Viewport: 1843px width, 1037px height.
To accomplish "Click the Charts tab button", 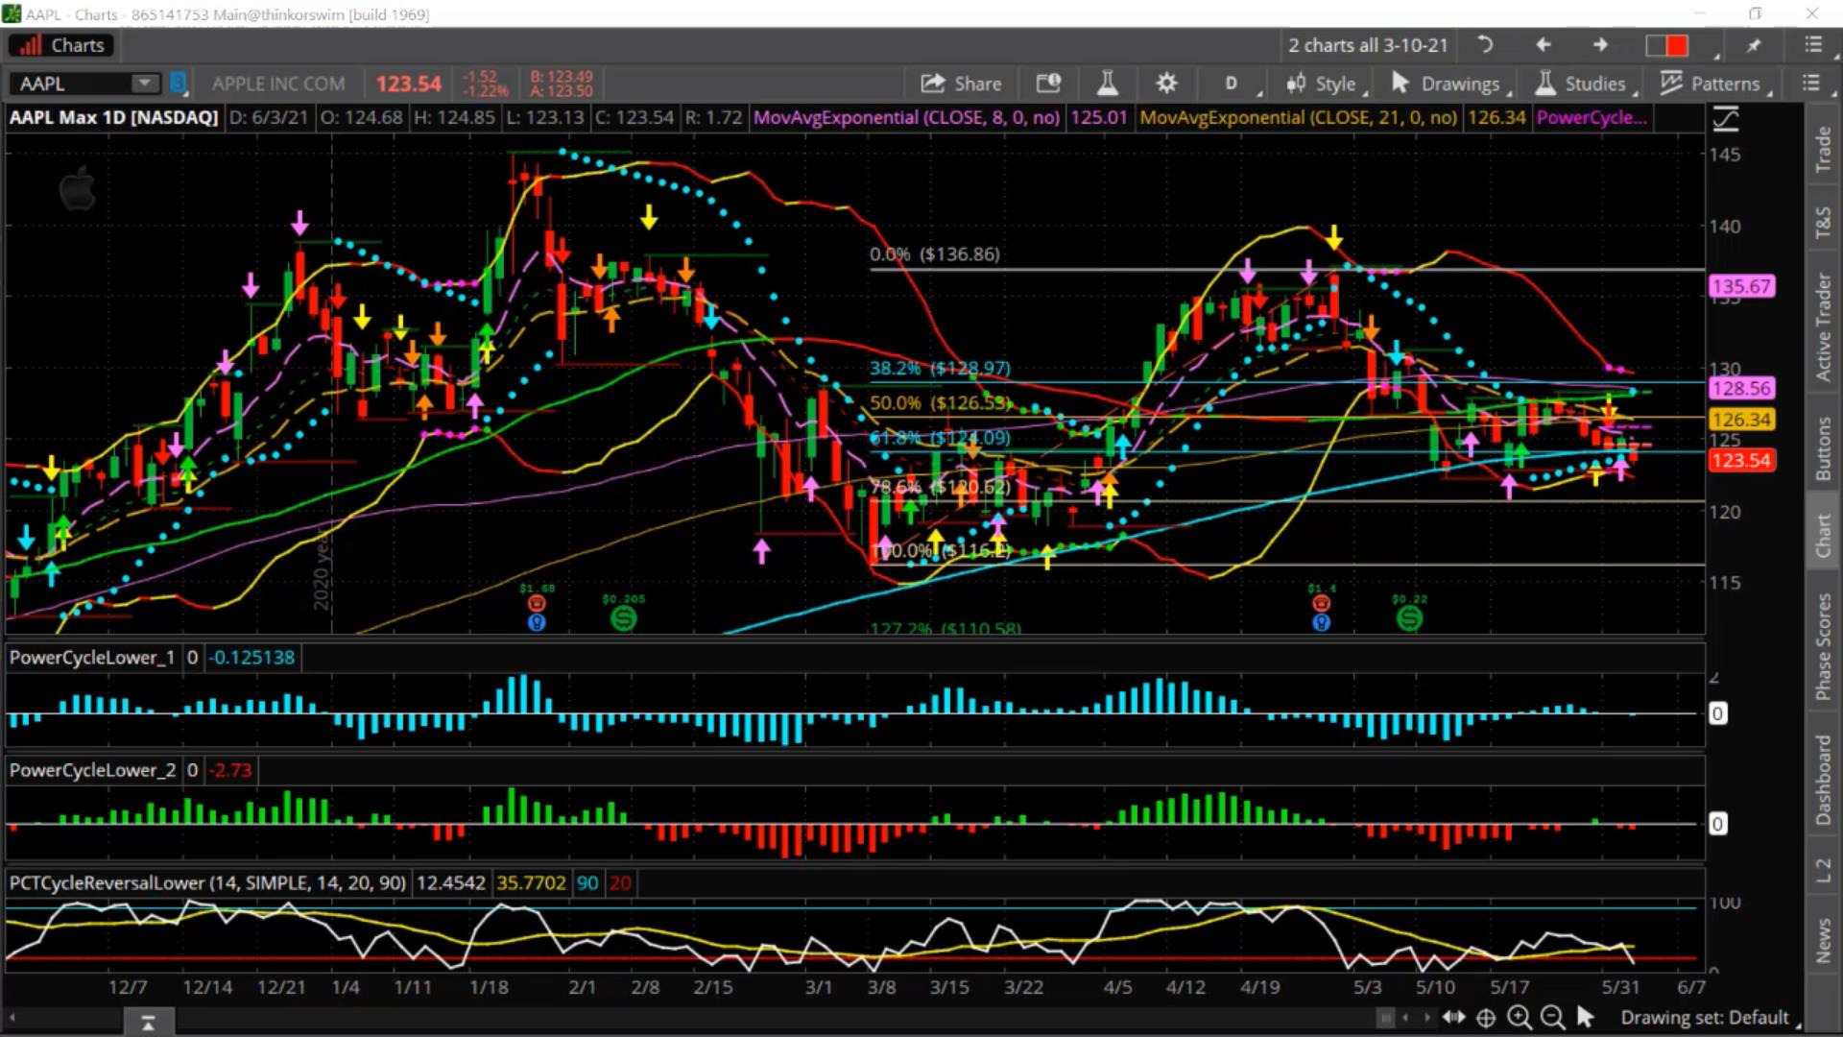I will [62, 45].
